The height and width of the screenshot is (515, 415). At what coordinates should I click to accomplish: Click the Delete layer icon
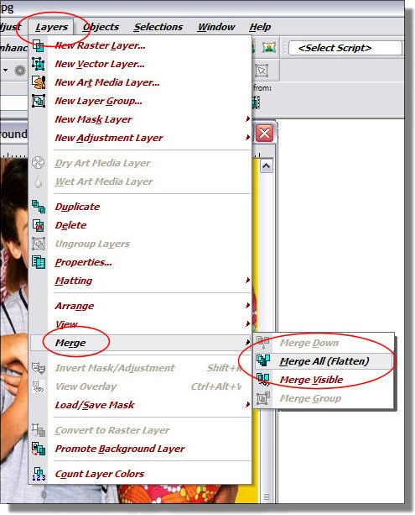tap(39, 225)
